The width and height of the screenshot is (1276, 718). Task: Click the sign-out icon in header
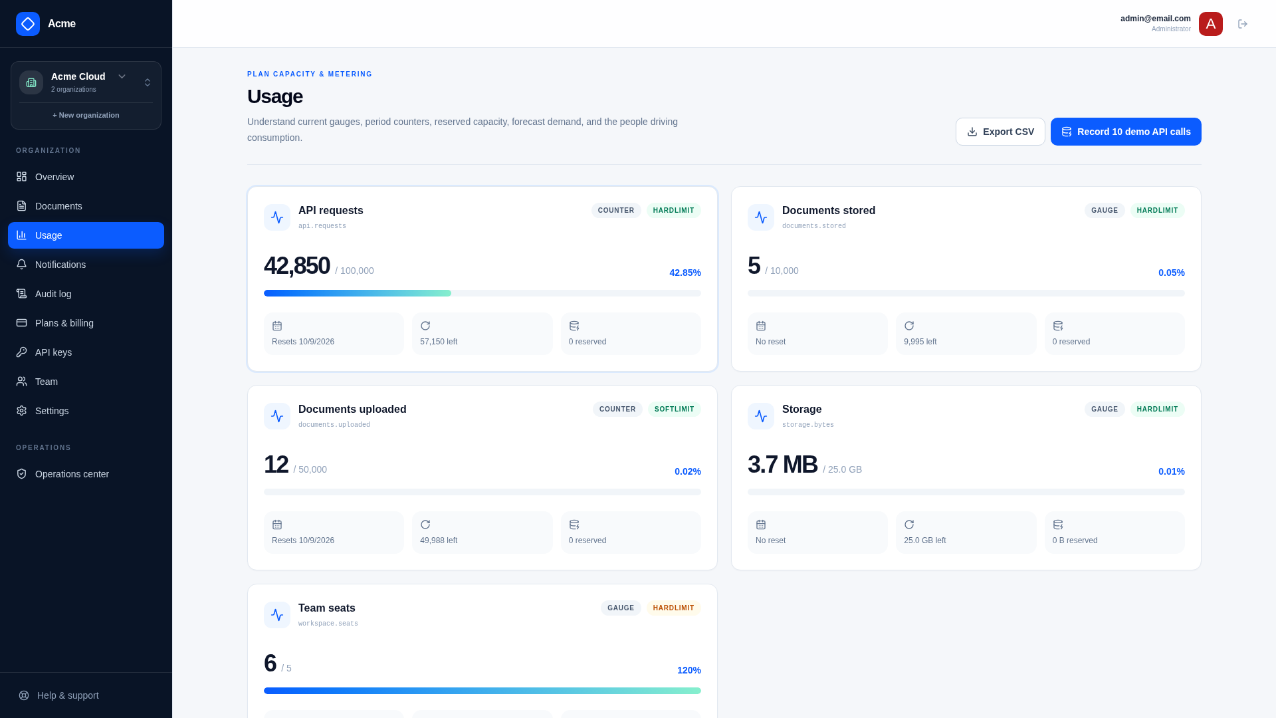pyautogui.click(x=1243, y=24)
